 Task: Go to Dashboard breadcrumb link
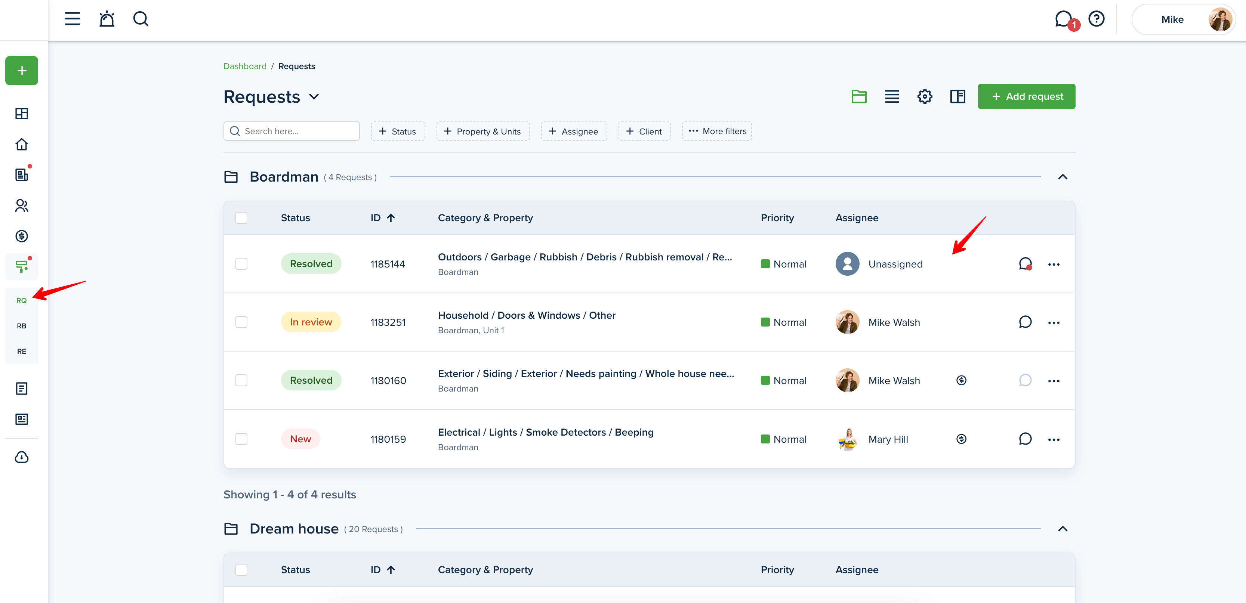click(x=245, y=66)
